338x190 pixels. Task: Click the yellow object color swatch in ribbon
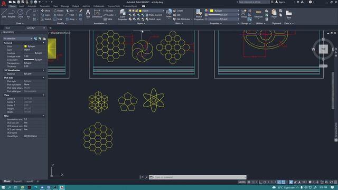pos(212,11)
